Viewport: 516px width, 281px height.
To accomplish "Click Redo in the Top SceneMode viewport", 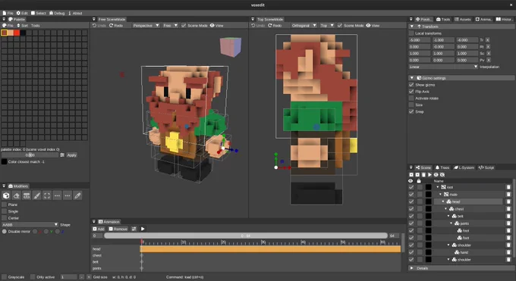I will [275, 25].
